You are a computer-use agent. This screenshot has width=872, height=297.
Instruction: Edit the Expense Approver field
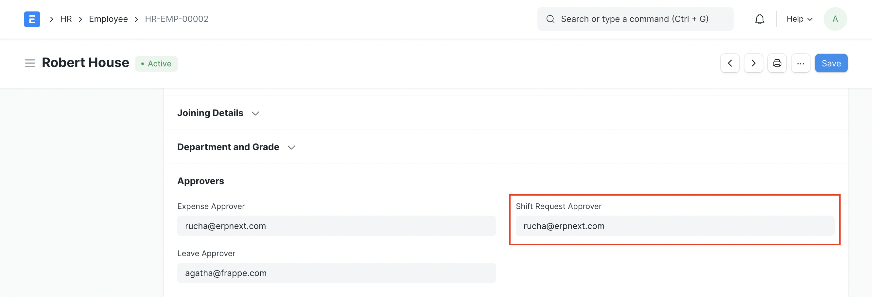point(336,226)
